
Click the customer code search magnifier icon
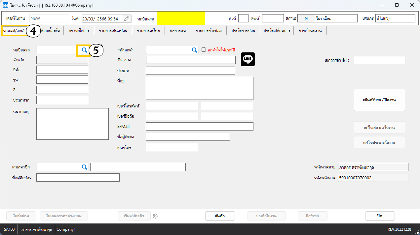tap(194, 50)
